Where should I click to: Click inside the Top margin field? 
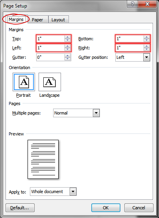[50, 39]
